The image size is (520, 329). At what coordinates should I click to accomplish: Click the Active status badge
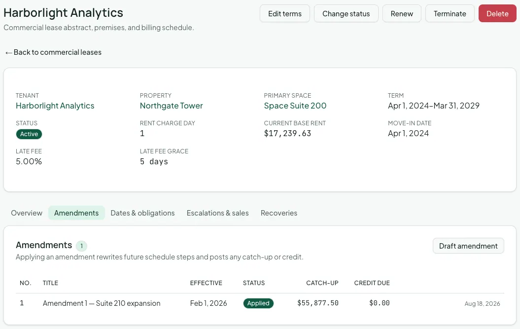(x=29, y=134)
